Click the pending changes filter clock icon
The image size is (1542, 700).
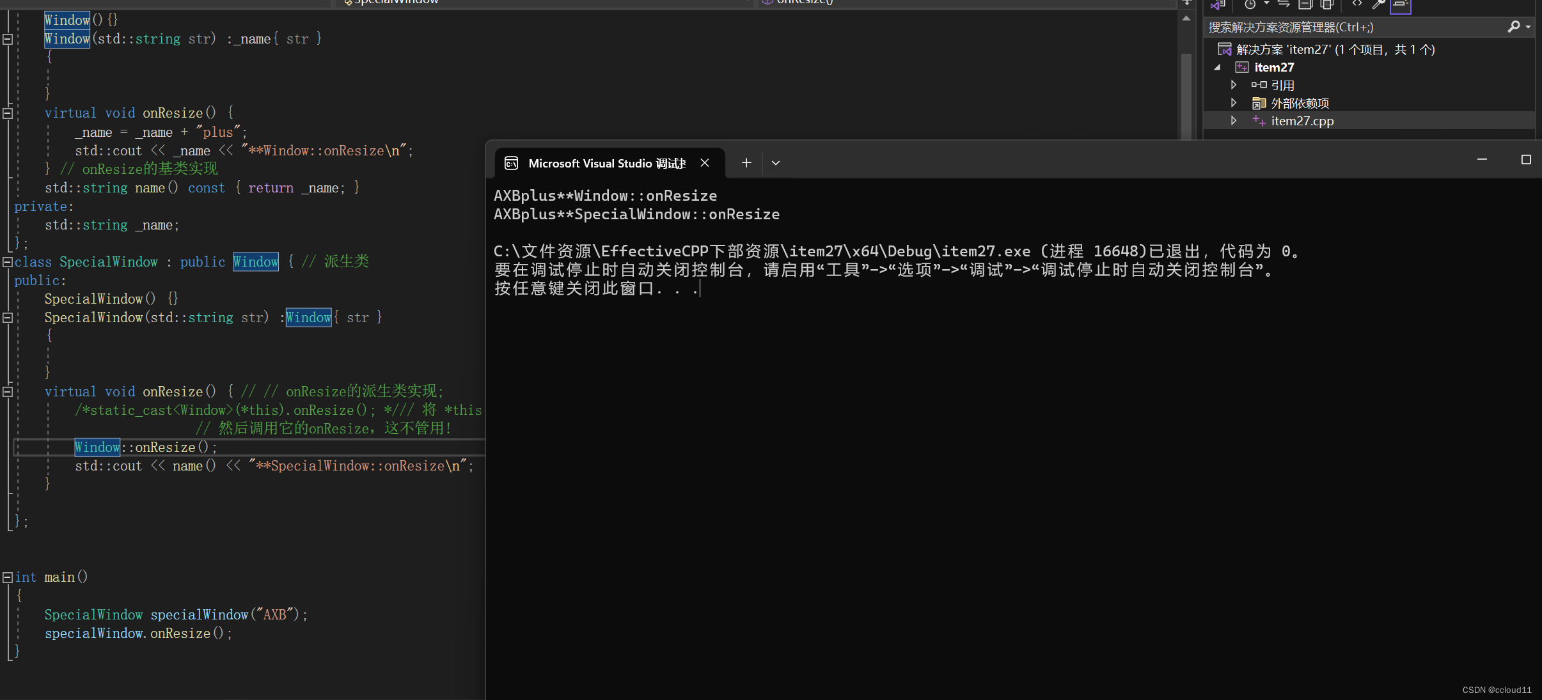click(x=1250, y=4)
